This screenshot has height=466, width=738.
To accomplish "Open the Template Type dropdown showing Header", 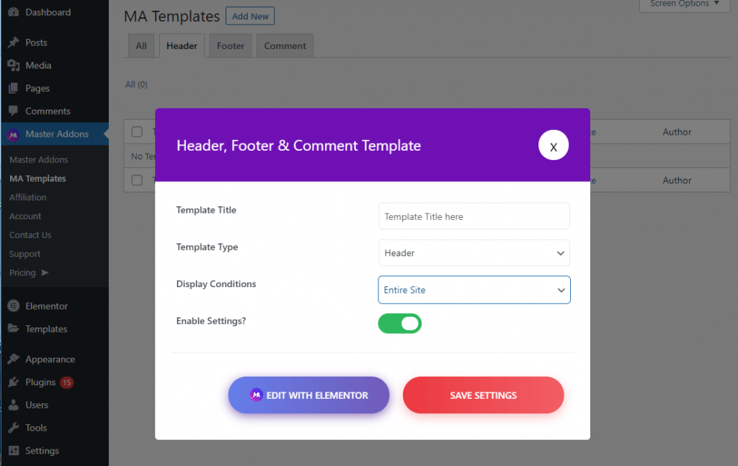I will coord(474,252).
